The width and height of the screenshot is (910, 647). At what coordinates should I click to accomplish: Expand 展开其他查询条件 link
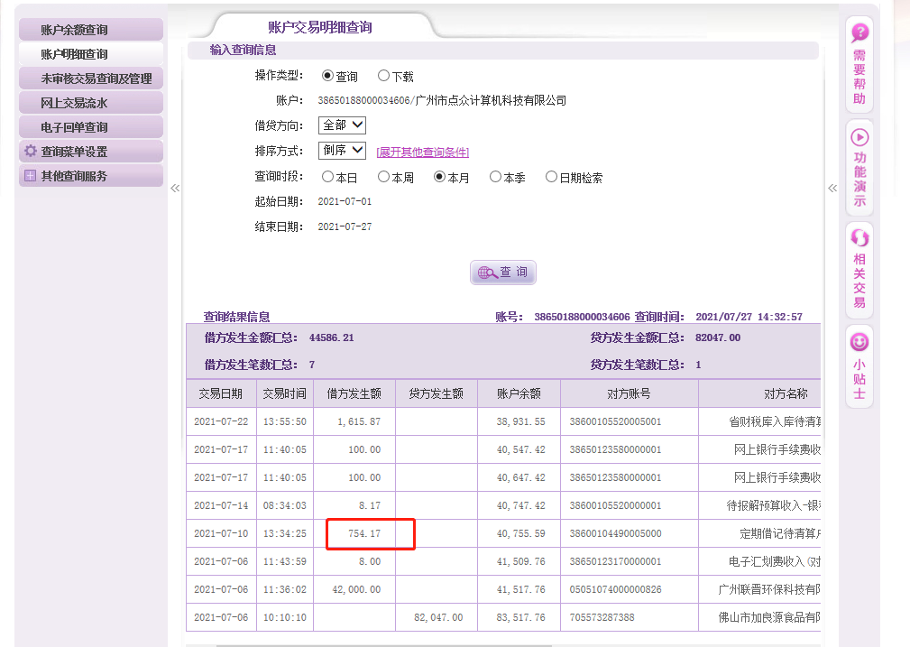(422, 153)
